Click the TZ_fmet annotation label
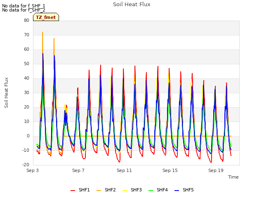Screen dimensions: 264x198 tap(46, 17)
